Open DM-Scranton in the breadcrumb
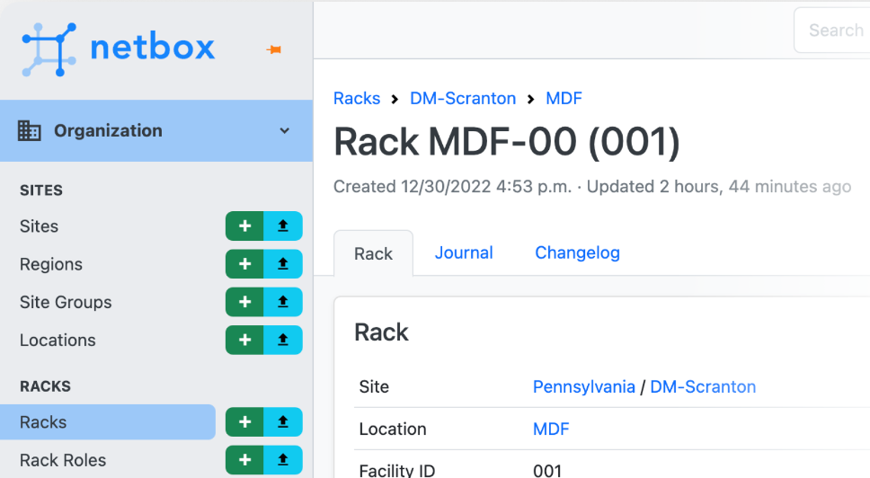 [463, 98]
